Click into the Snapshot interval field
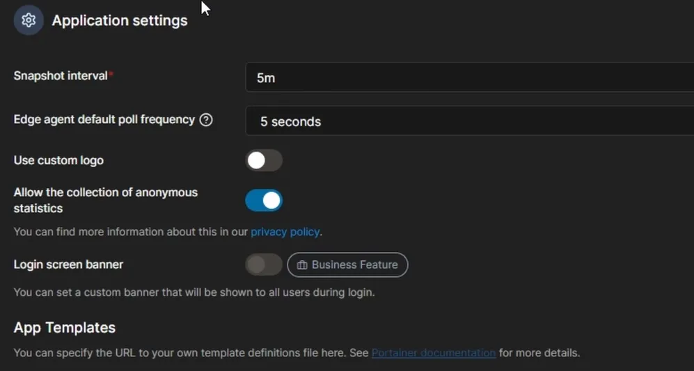Screen dimensions: 694x371 point(470,77)
